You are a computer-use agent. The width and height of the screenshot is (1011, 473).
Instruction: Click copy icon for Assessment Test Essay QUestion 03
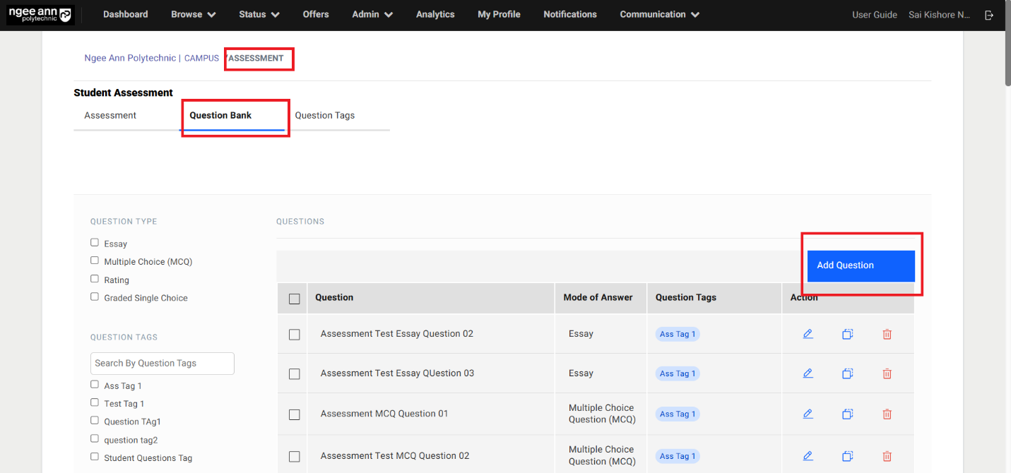(847, 373)
